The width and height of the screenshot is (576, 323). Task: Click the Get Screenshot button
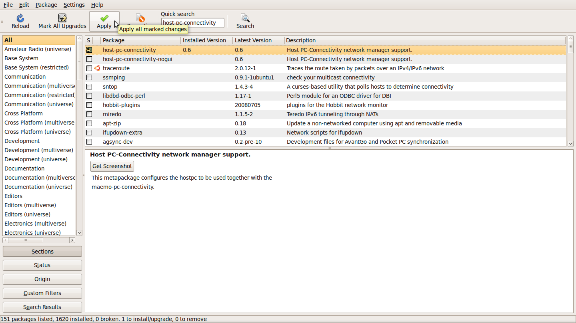pos(112,166)
